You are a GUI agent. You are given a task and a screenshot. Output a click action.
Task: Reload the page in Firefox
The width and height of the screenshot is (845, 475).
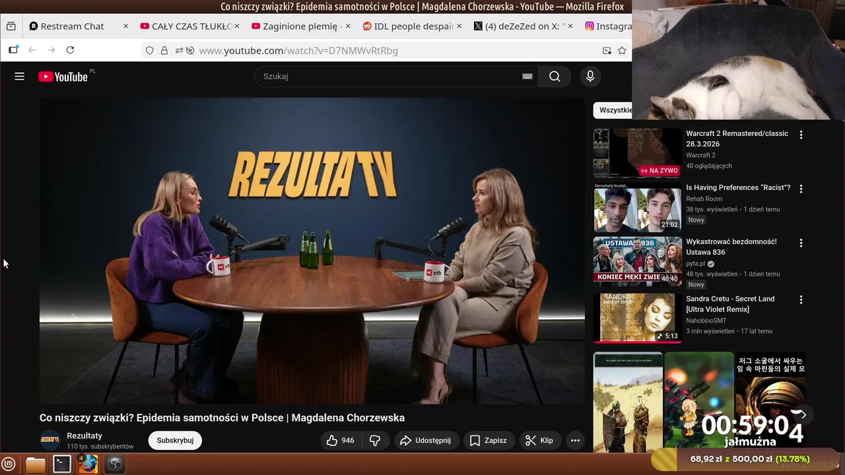(70, 50)
